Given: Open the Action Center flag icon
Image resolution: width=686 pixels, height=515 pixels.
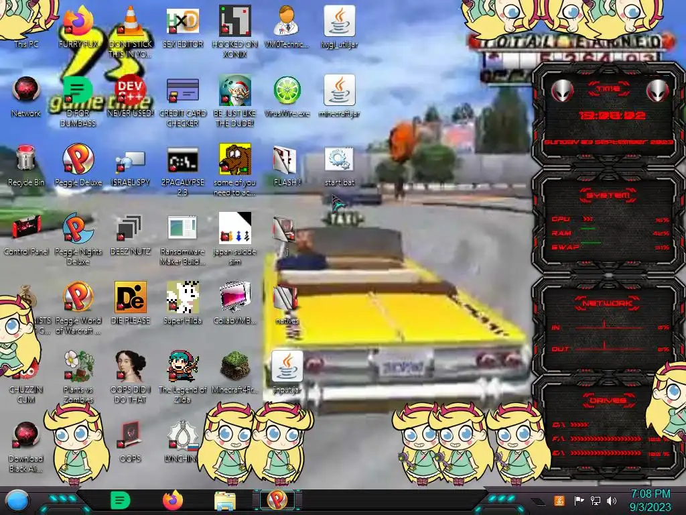Looking at the screenshot, I should (579, 500).
